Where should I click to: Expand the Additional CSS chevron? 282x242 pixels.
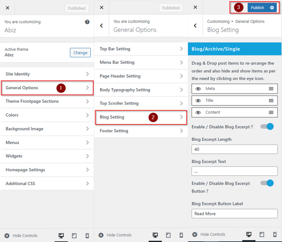point(87,183)
